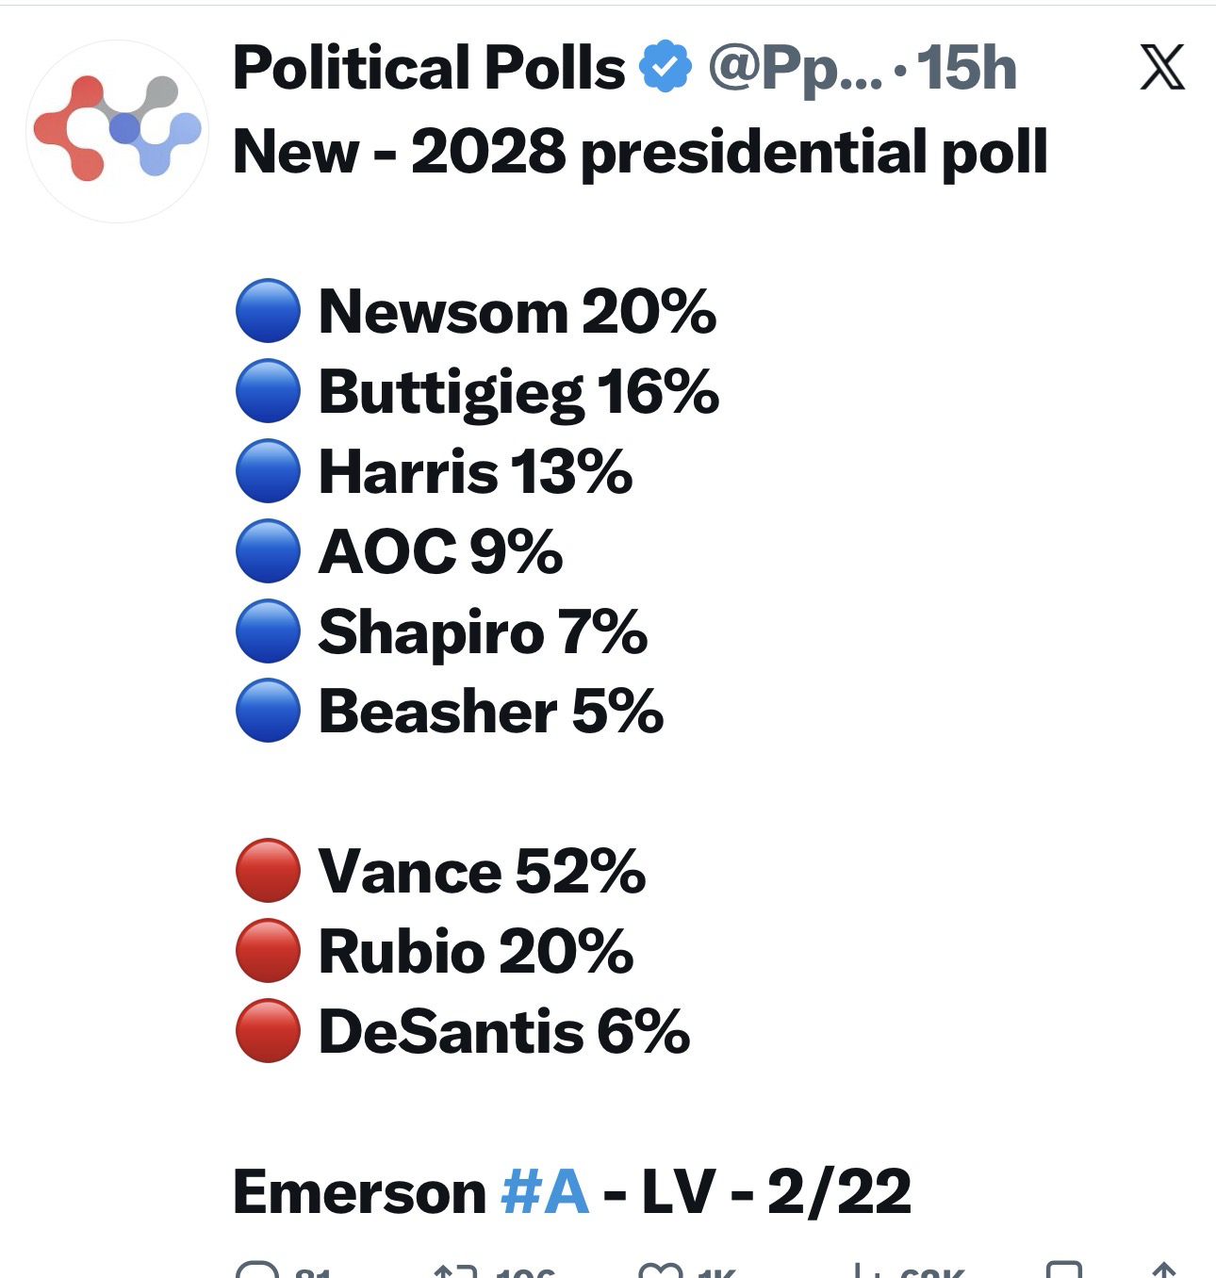Click the blue circle beside Harris
The width and height of the screenshot is (1216, 1278).
[x=269, y=471]
